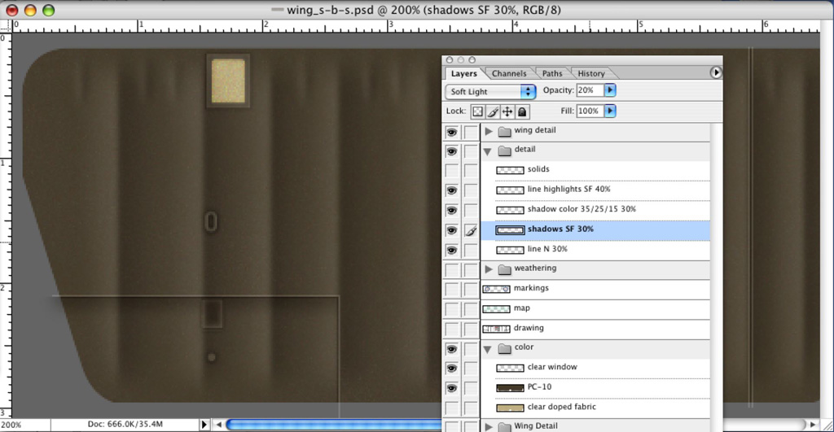The height and width of the screenshot is (432, 834).
Task: Click the Wing Detail bottom folder icon
Action: click(504, 426)
